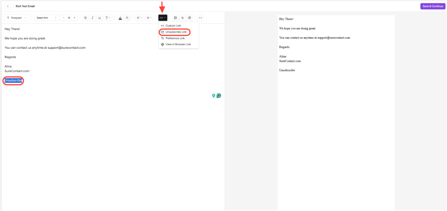Click the green lightbulb suggestion icon
The width and height of the screenshot is (447, 211).
214,95
